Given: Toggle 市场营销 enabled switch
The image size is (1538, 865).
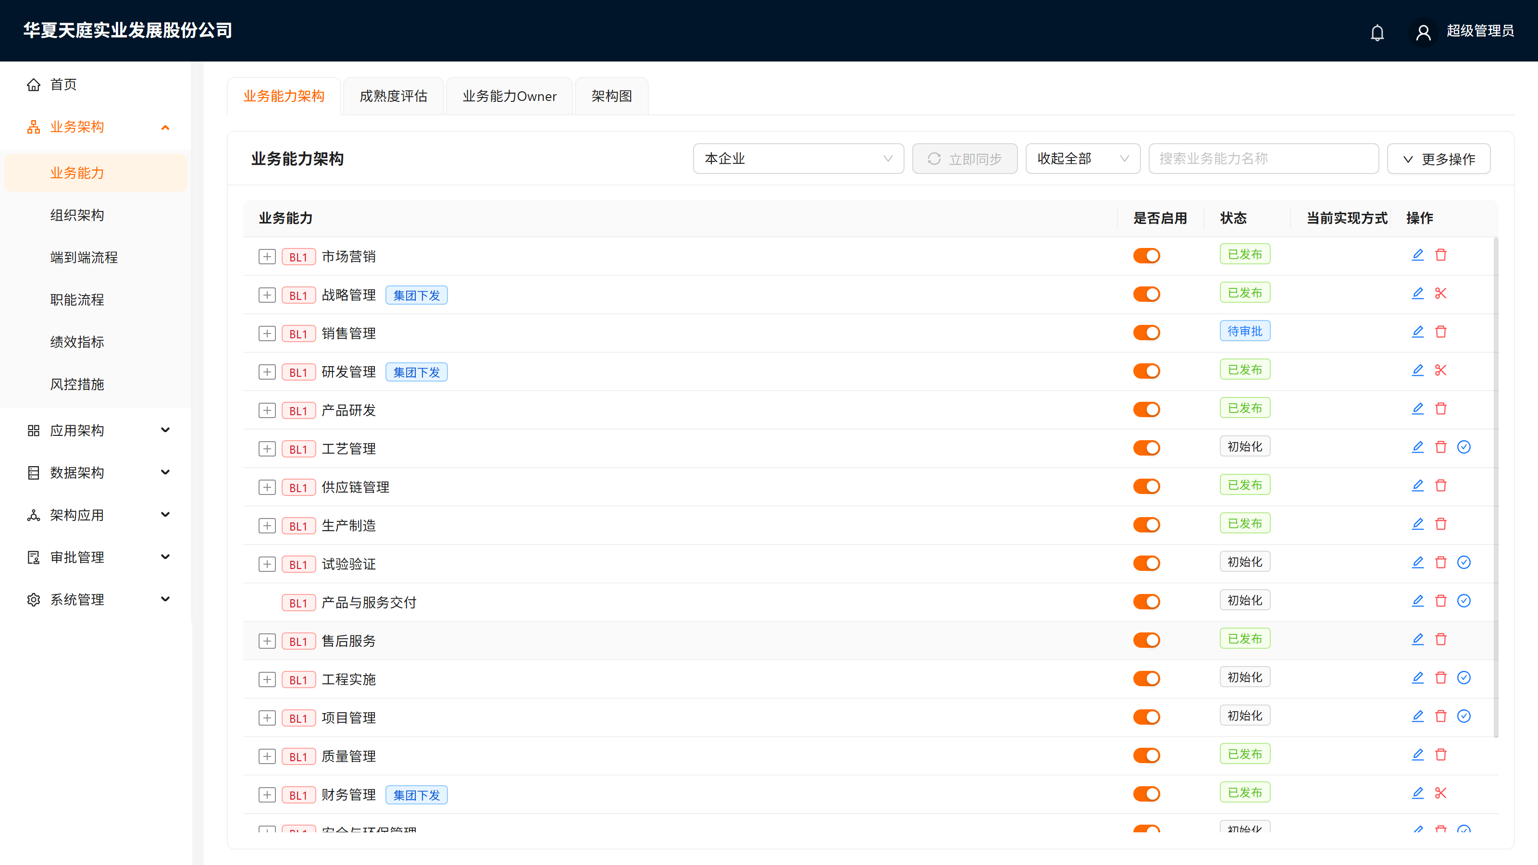Looking at the screenshot, I should (1146, 256).
